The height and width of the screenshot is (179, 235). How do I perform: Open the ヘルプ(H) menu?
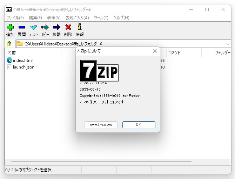(121, 18)
